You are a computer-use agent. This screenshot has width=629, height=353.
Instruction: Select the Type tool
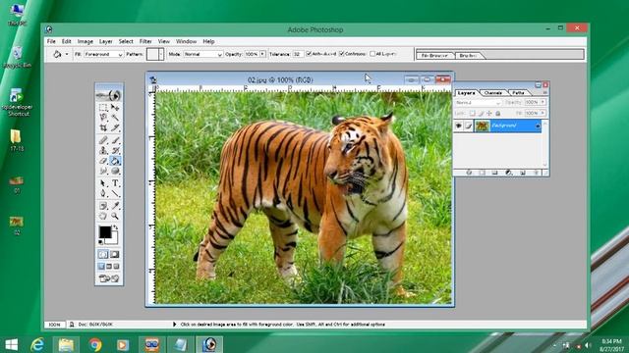coord(115,183)
